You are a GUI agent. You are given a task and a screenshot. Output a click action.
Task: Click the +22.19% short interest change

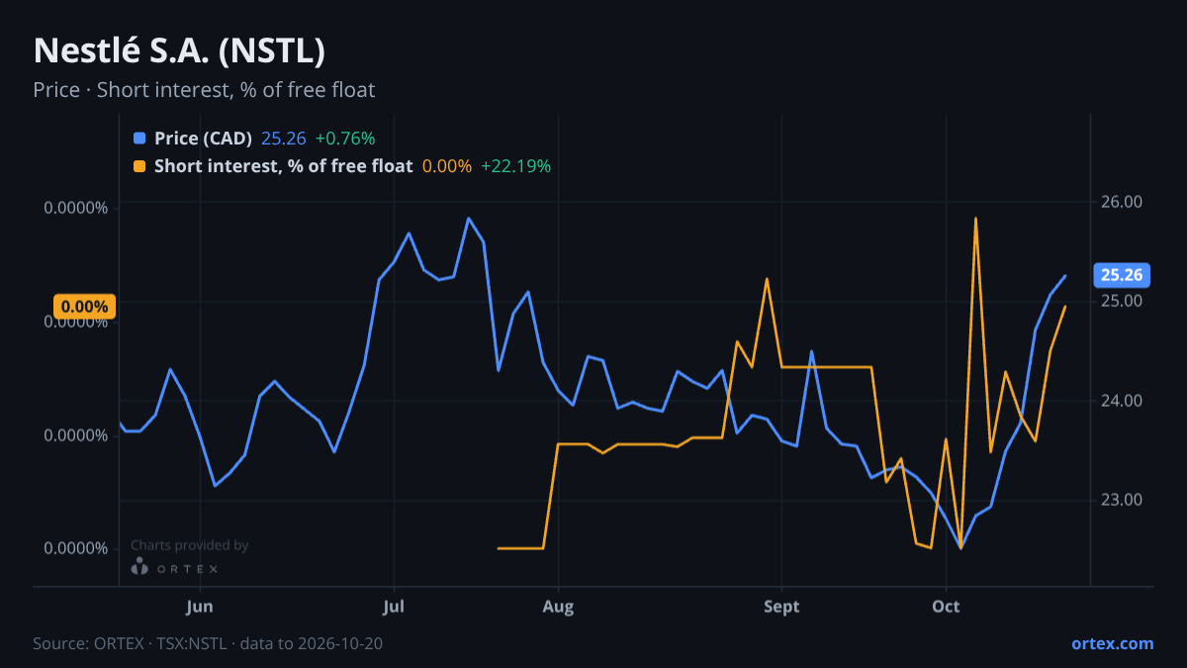(x=515, y=166)
